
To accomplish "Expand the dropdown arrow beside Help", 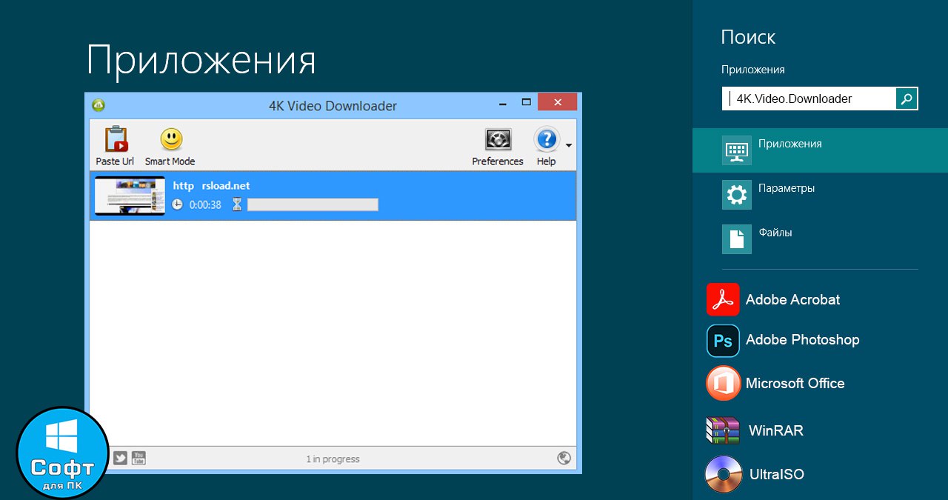I will 569,145.
